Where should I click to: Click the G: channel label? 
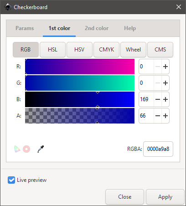[x=19, y=83]
